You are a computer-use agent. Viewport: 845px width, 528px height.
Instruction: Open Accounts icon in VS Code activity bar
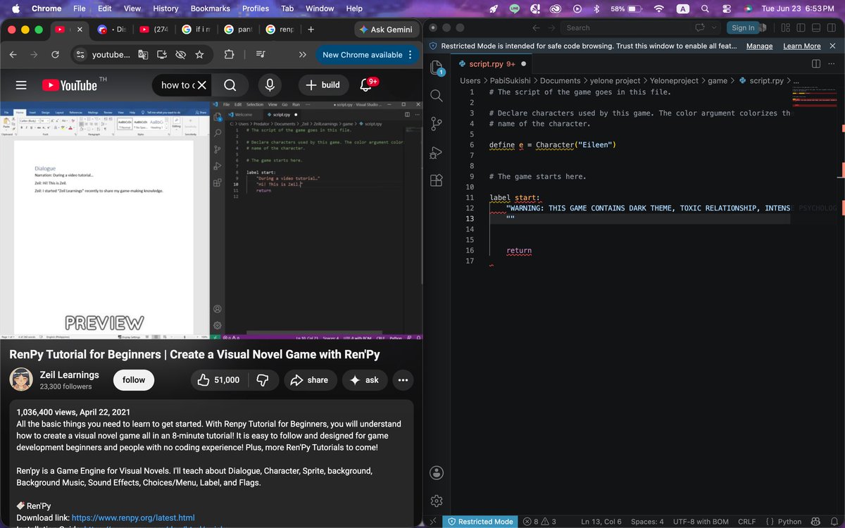coord(436,472)
